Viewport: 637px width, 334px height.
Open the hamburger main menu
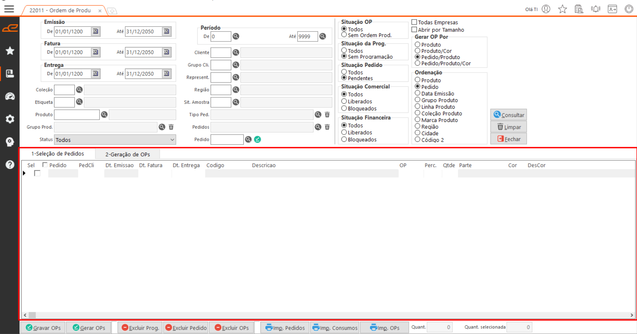[9, 9]
